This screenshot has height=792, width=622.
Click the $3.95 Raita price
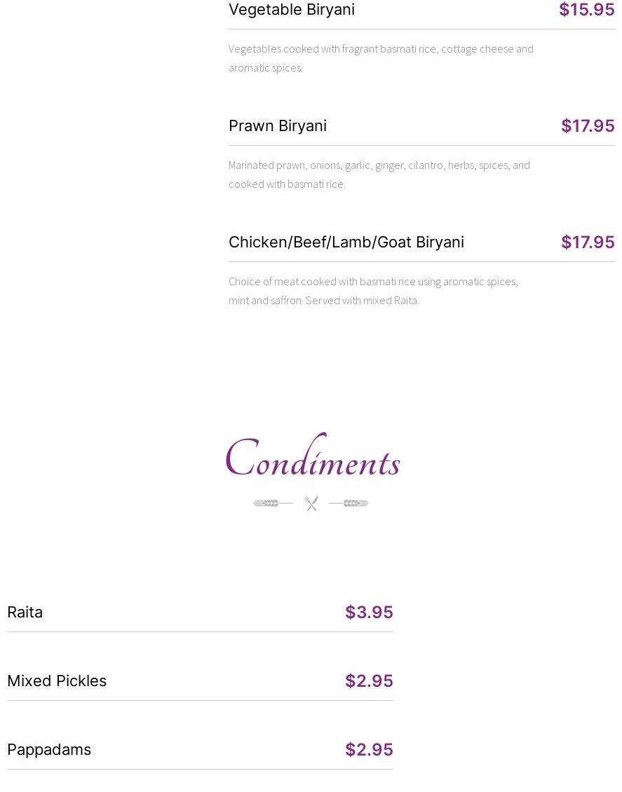pyautogui.click(x=369, y=612)
